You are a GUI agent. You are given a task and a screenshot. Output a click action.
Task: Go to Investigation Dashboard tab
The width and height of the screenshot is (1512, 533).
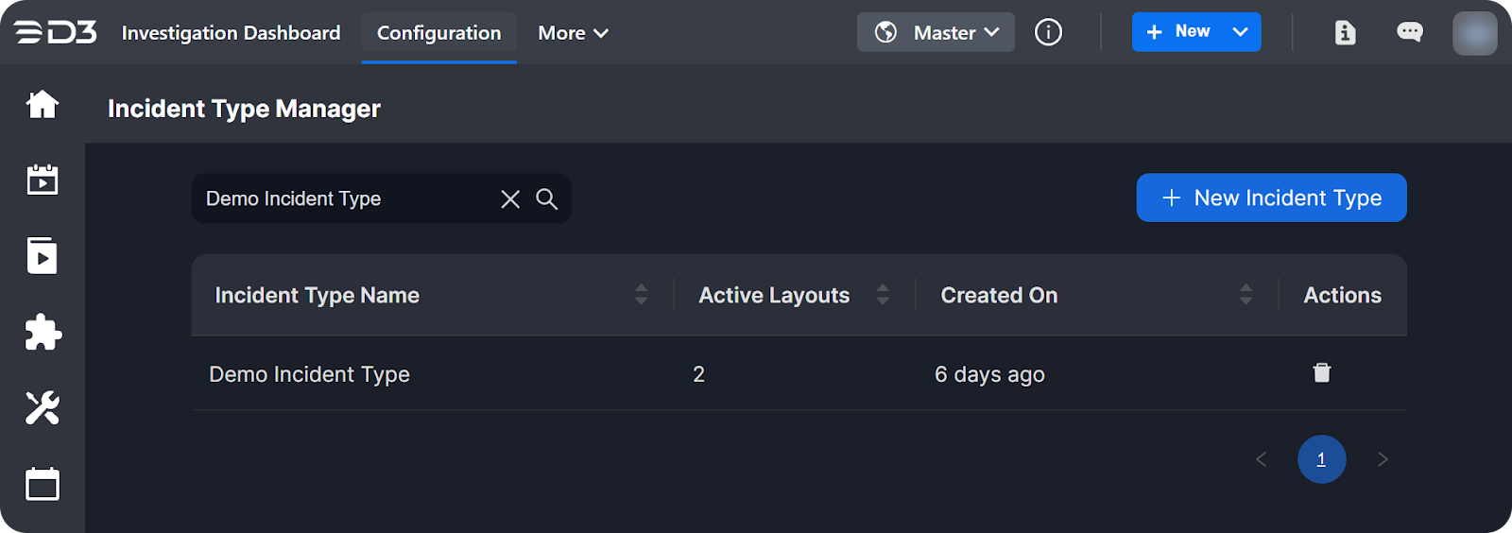[x=231, y=33]
